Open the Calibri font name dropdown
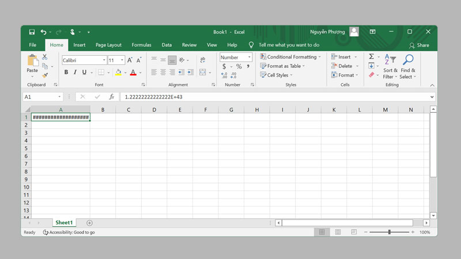The height and width of the screenshot is (259, 461). [104, 60]
